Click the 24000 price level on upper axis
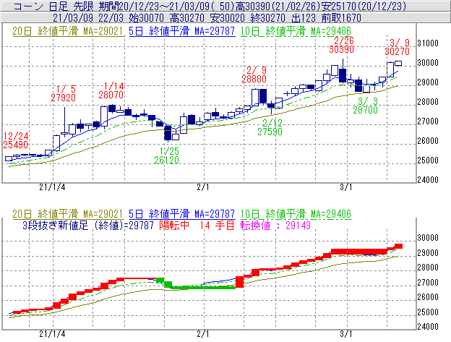 pos(428,180)
